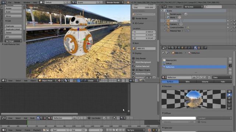Screen dimensions: 236x132
Task: Toggle Outline Selected checkbox
Action: pos(133,66)
